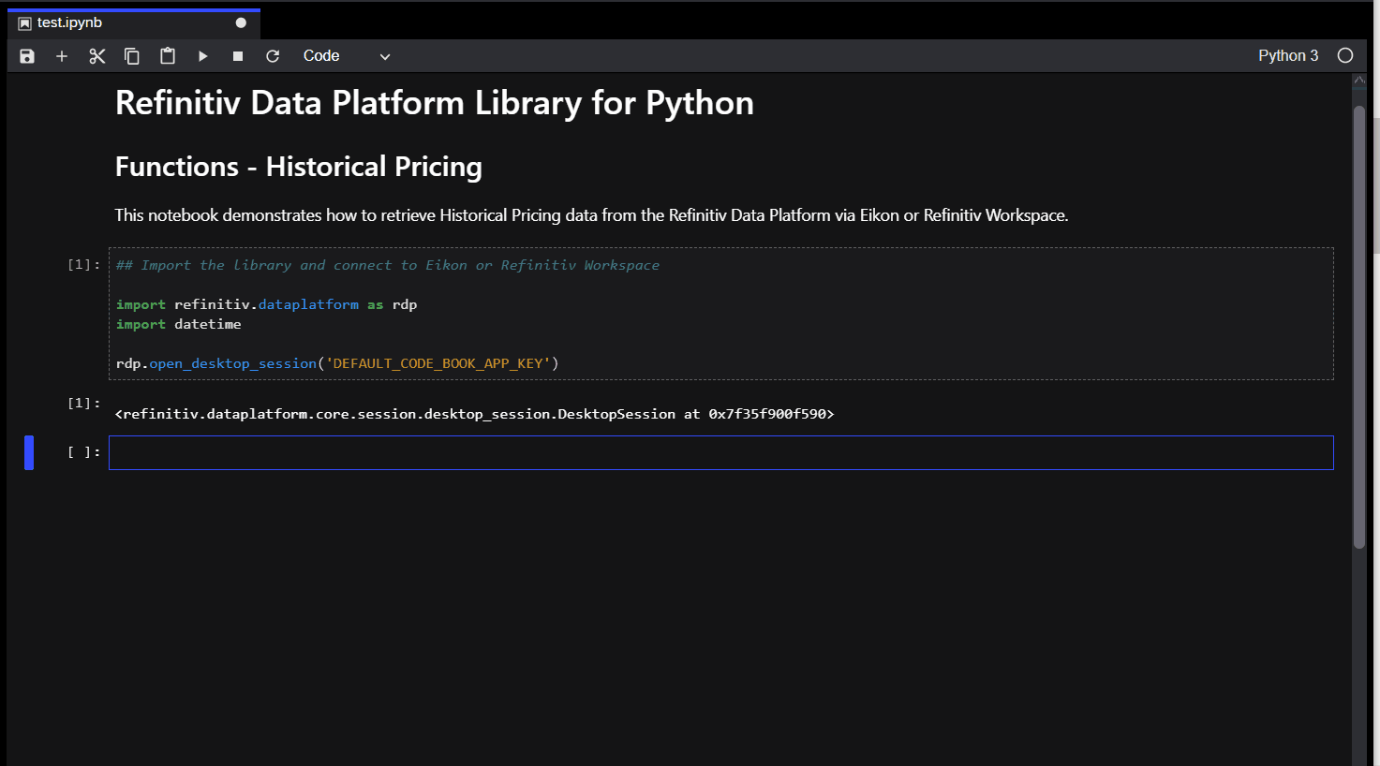This screenshot has height=766, width=1380.
Task: Select the test.ipynb tab
Action: click(x=133, y=23)
